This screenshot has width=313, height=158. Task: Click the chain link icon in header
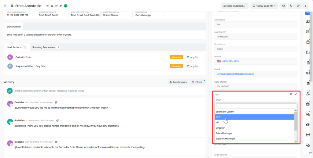(61, 6)
